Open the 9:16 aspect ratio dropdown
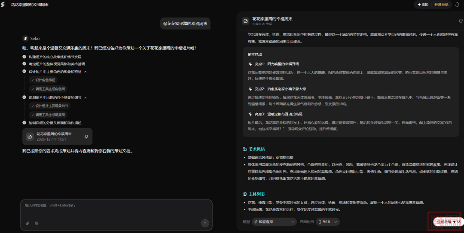This screenshot has width=464, height=233. pos(328,222)
